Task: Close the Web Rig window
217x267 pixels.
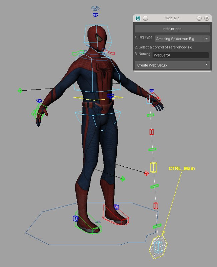Action: click(x=207, y=18)
